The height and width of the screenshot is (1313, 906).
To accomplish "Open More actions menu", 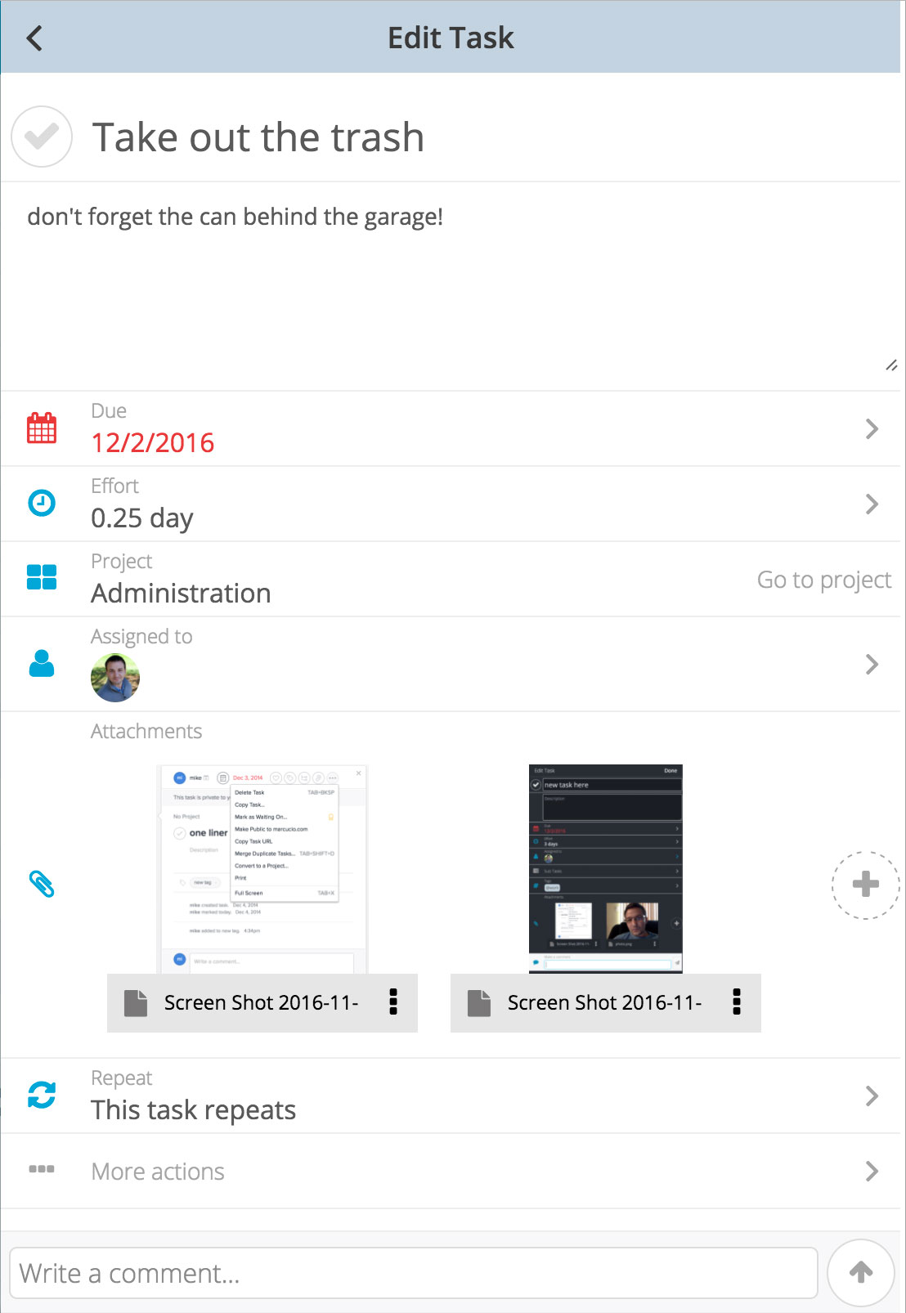I will tap(451, 1172).
